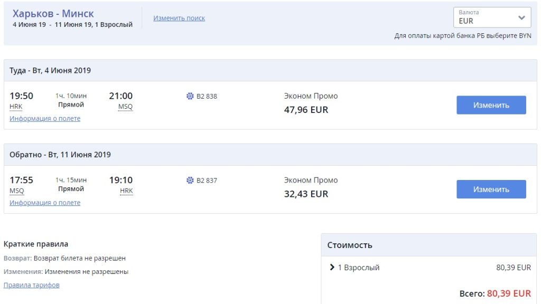The height and width of the screenshot is (304, 541).
Task: Click MSQ departure airport code on return flight
Action: coord(16,191)
